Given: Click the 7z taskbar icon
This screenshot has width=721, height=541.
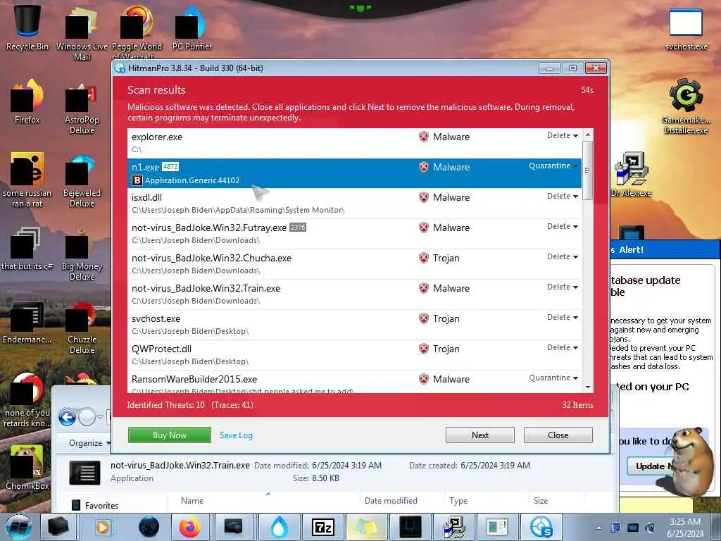Looking at the screenshot, I should pyautogui.click(x=322, y=527).
